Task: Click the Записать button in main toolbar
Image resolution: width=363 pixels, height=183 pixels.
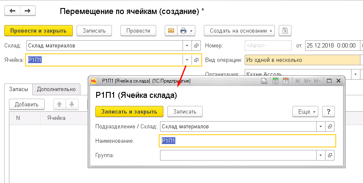Action: (x=94, y=30)
